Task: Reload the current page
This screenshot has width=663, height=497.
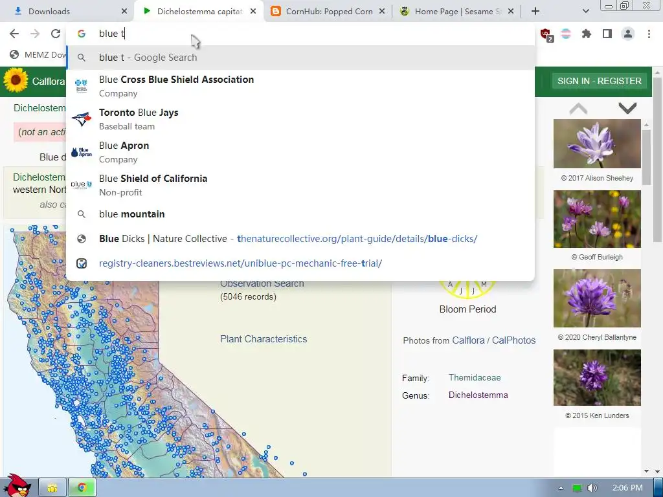Action: tap(56, 34)
